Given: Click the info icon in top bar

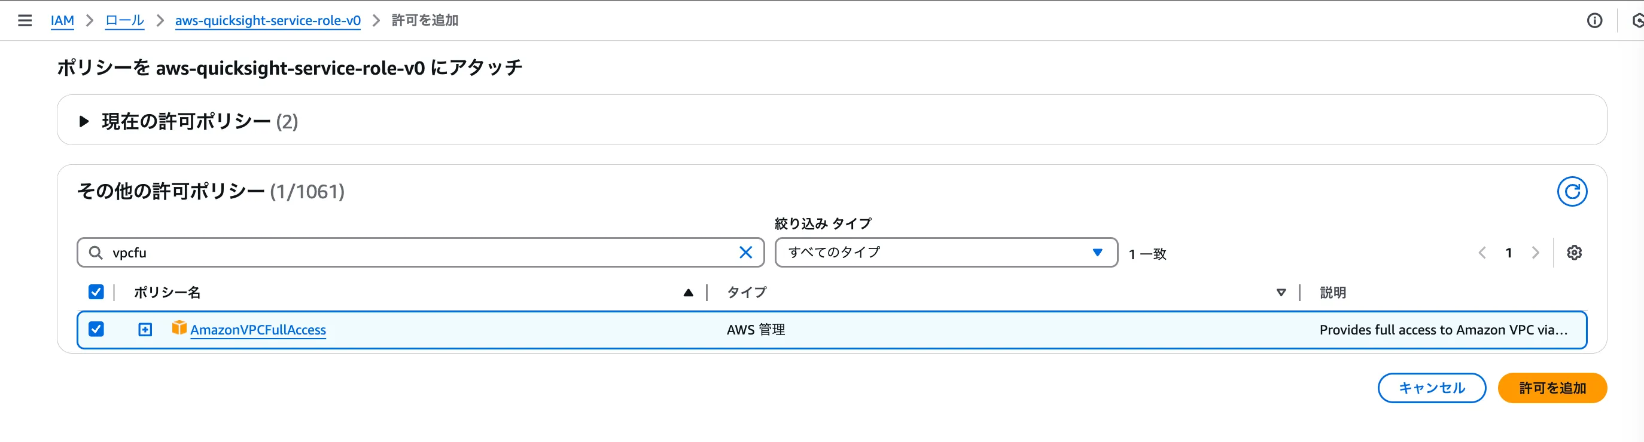Looking at the screenshot, I should click(1594, 20).
